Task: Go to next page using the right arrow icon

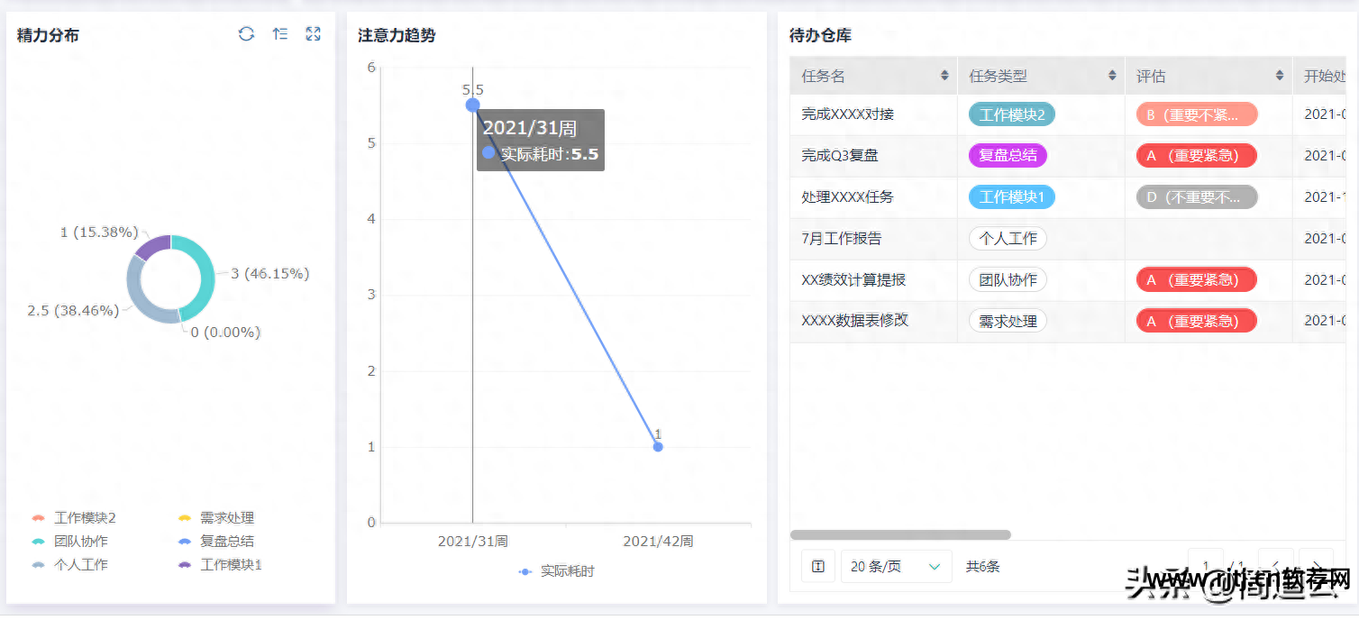Action: tap(1317, 564)
